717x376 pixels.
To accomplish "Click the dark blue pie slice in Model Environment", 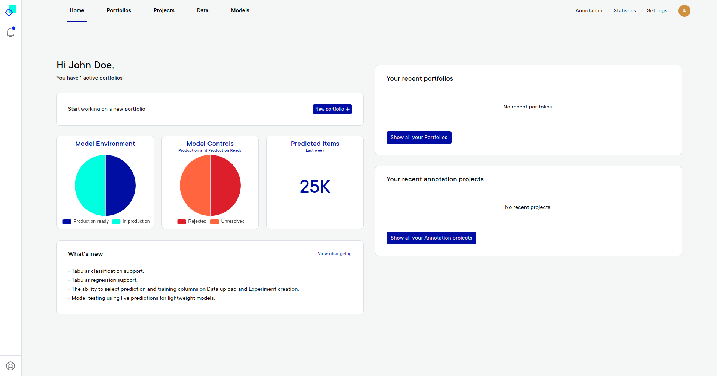I will (x=120, y=185).
